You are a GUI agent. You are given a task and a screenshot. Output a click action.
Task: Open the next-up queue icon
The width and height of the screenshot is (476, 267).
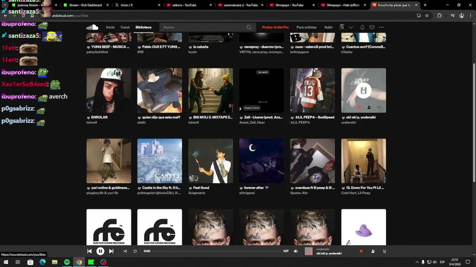tap(385, 251)
